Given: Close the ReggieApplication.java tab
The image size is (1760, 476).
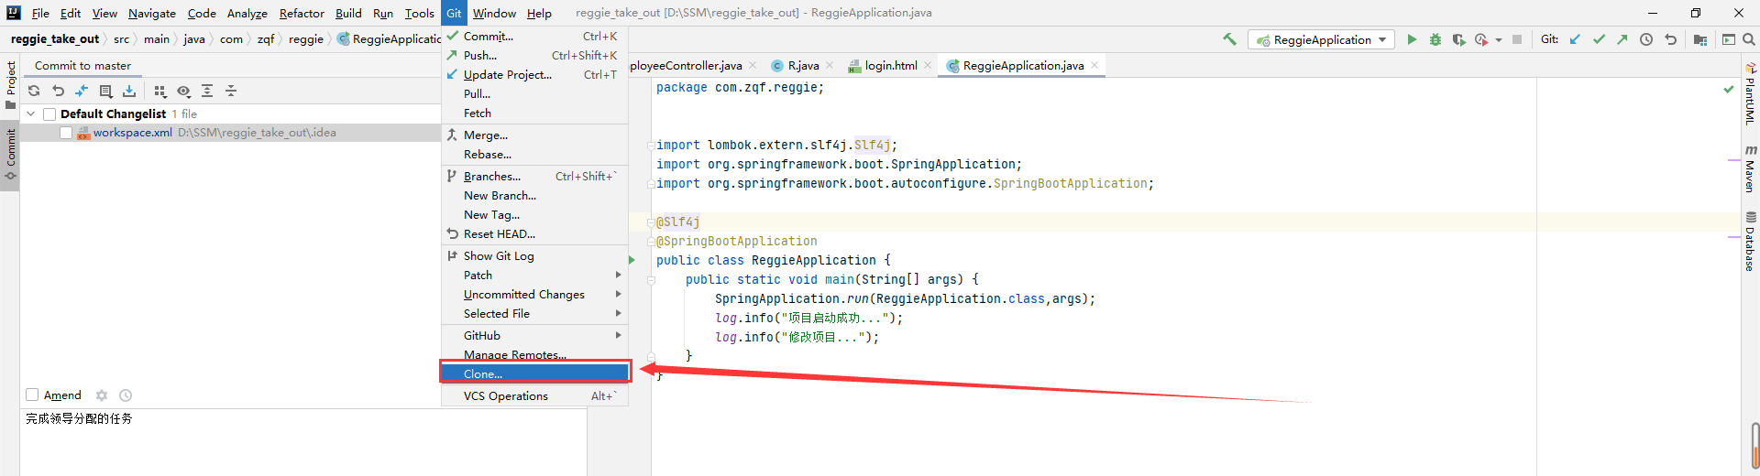Looking at the screenshot, I should pyautogui.click(x=1094, y=65).
